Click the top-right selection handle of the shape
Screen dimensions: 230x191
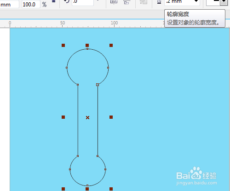coord(111,45)
